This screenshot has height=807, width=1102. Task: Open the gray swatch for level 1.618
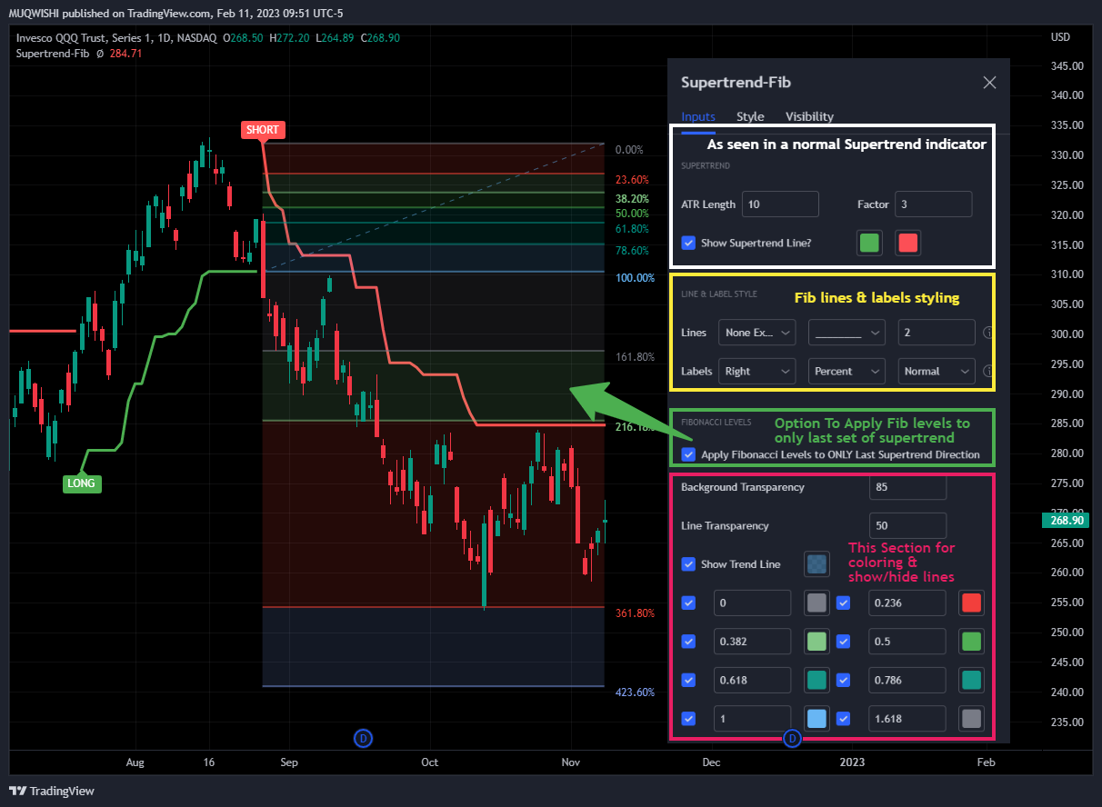pos(971,718)
